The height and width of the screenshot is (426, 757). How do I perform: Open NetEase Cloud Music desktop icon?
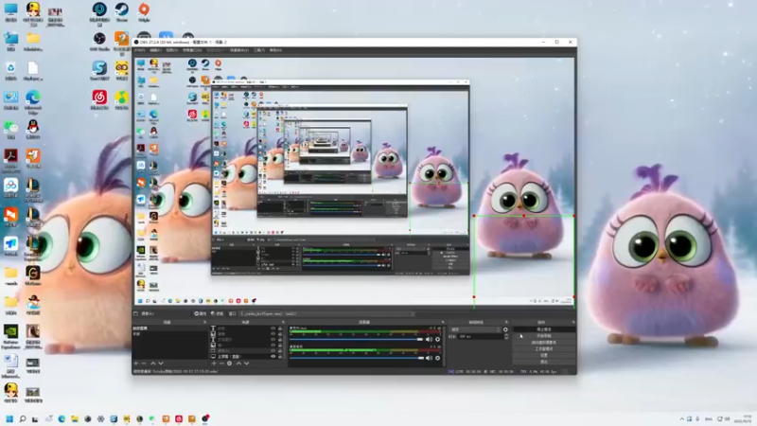99,99
